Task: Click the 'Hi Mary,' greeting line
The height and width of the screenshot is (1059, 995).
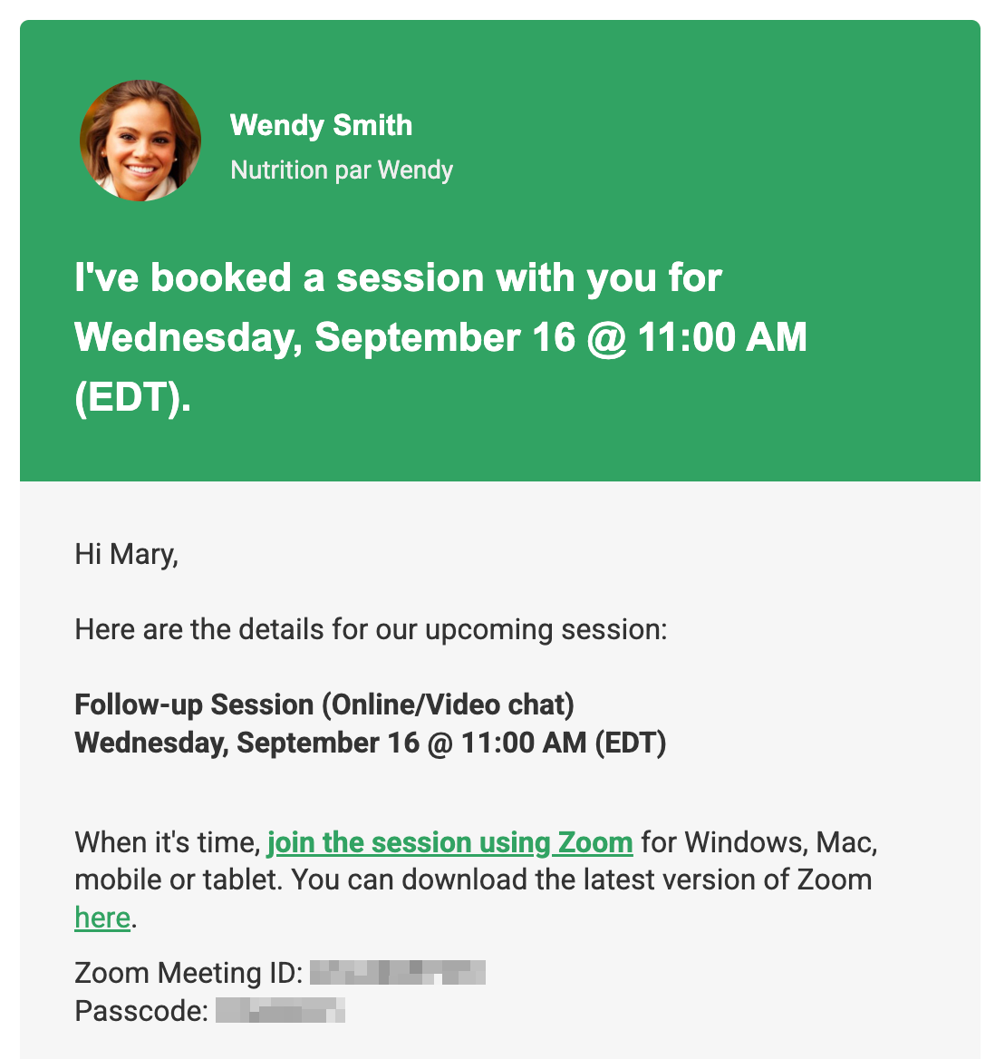Action: 126,554
